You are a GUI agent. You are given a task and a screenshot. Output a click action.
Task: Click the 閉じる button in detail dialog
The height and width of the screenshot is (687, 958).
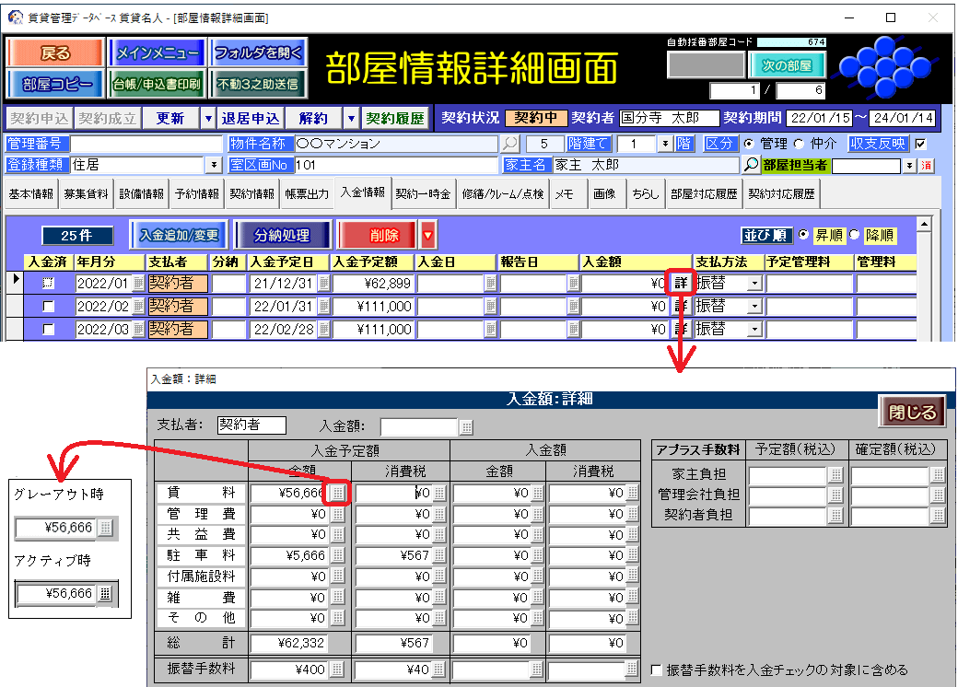[x=912, y=413]
